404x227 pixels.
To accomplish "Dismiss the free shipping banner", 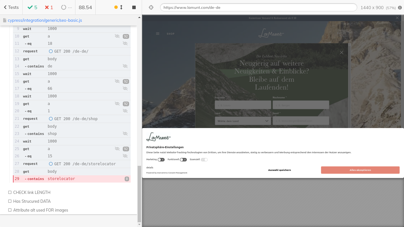I will [x=397, y=18].
